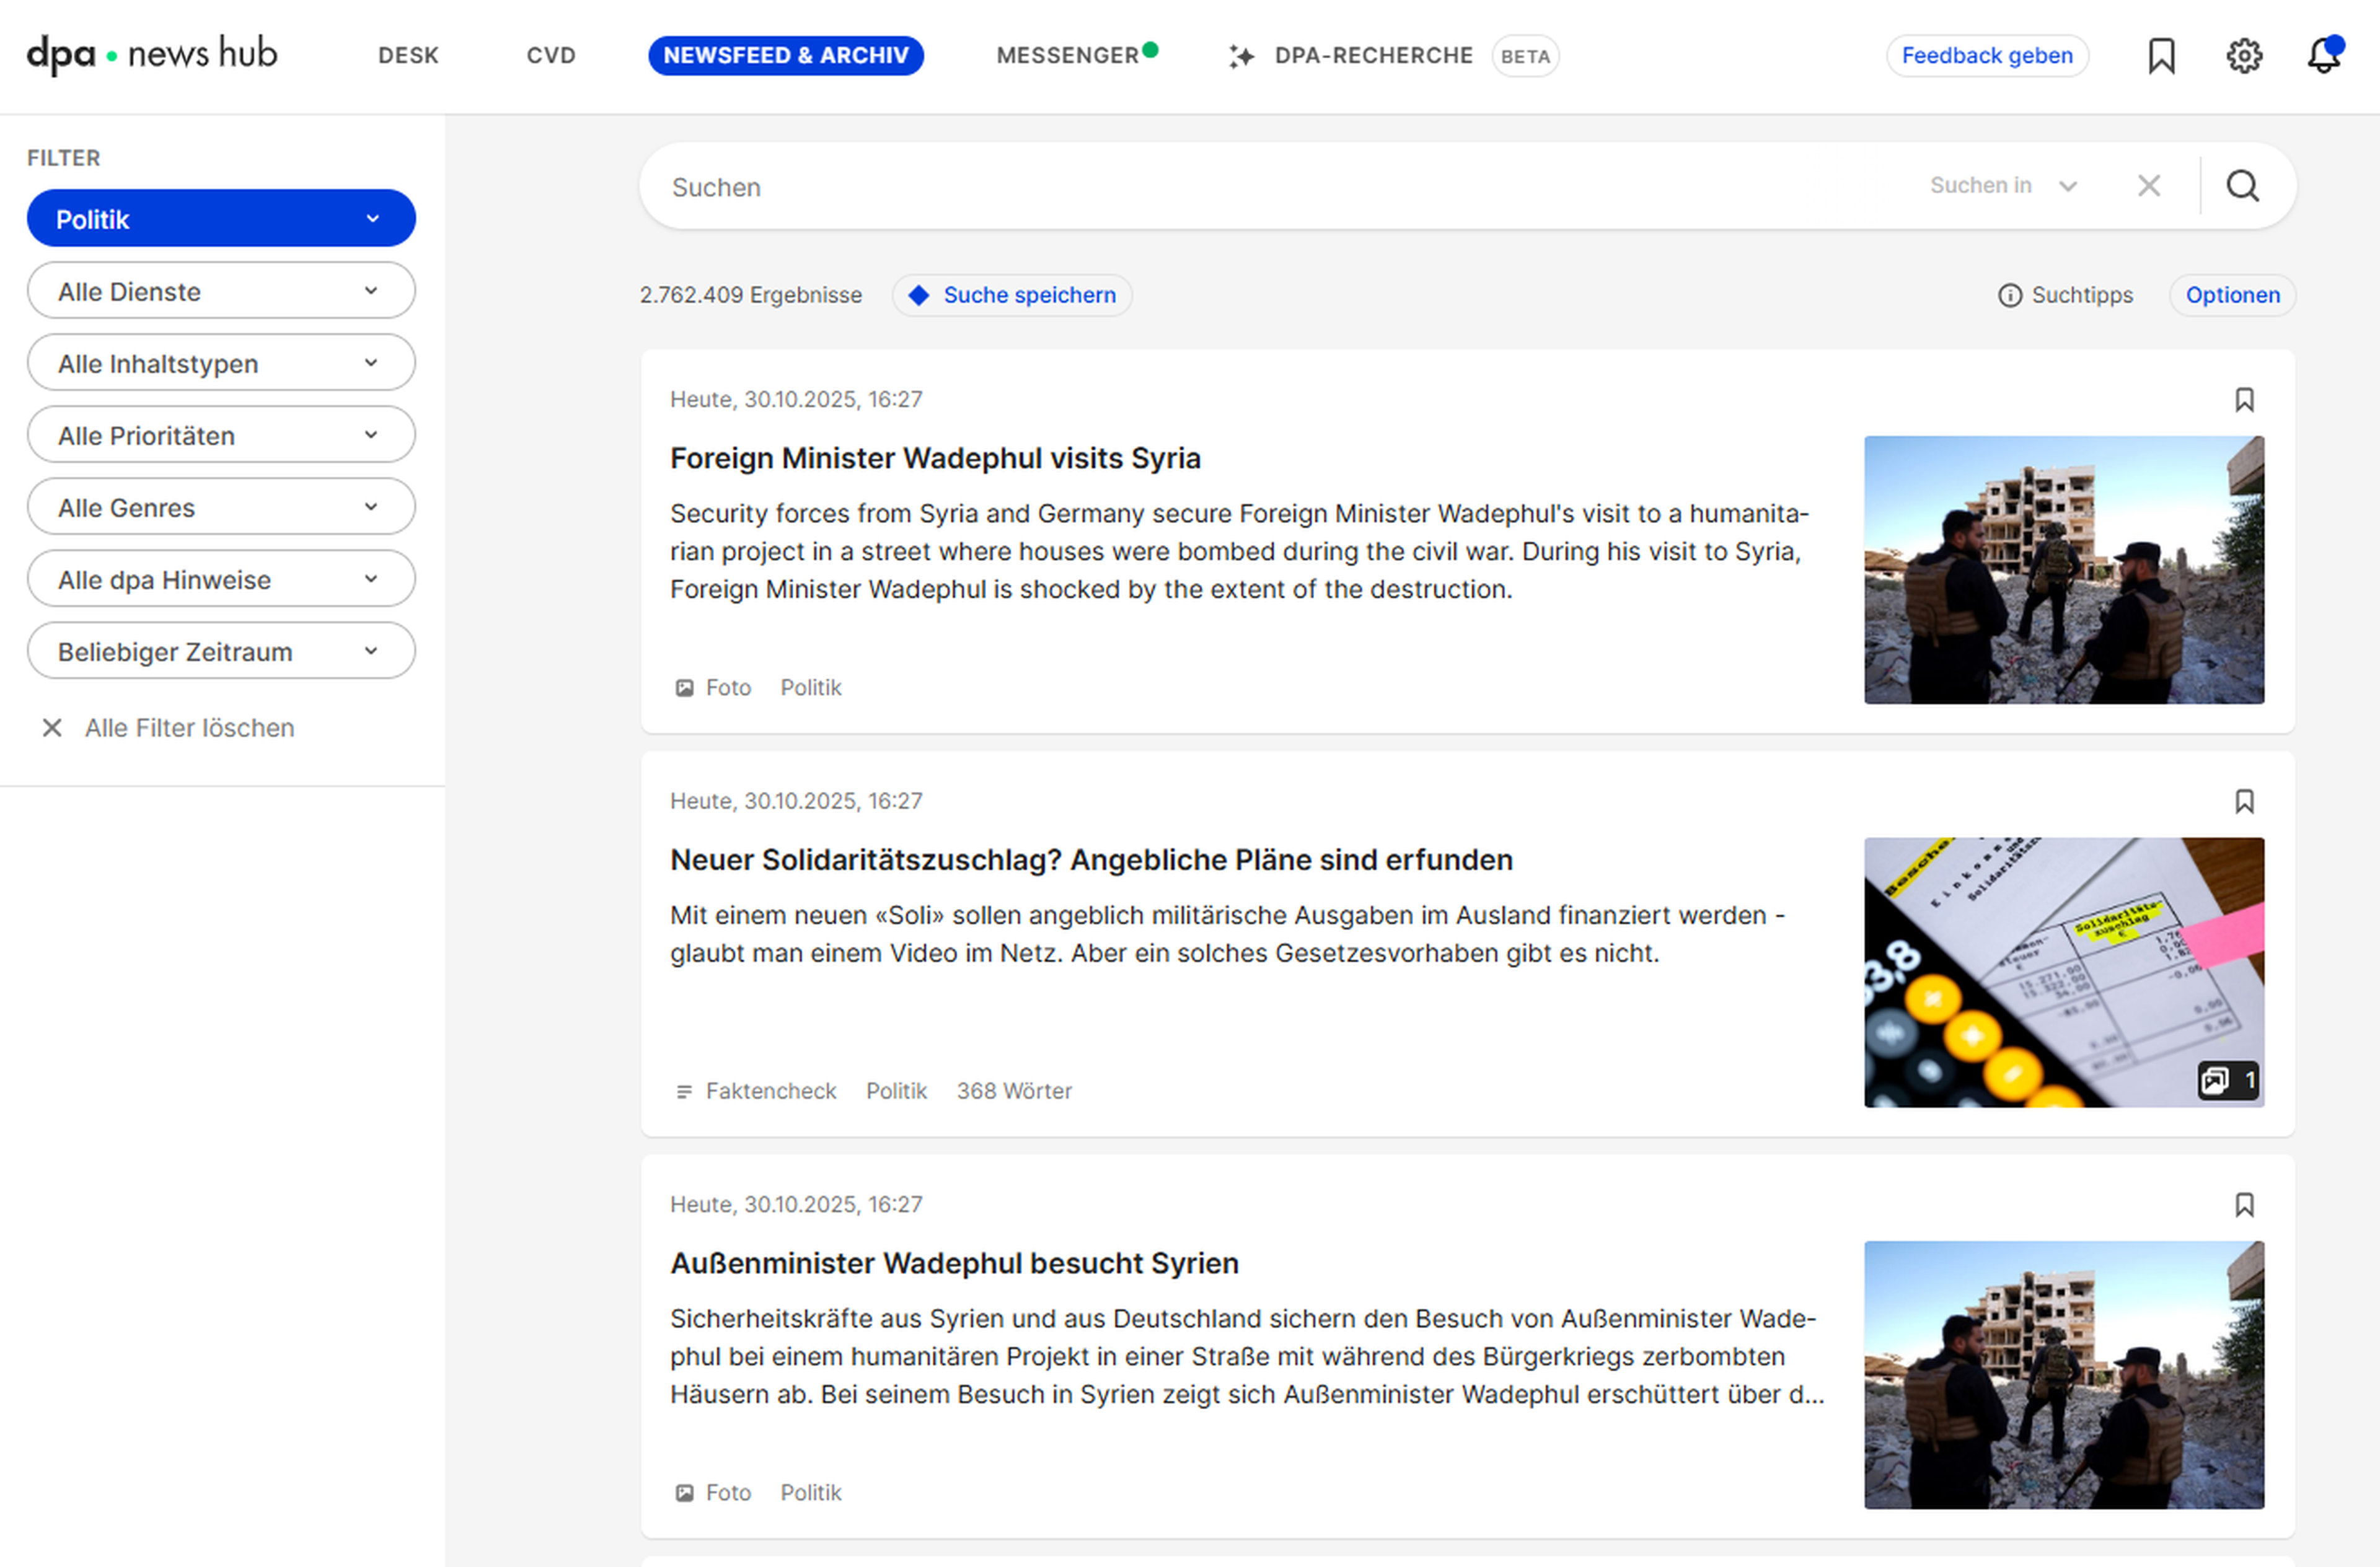Viewport: 2380px width, 1567px height.
Task: Expand the Beliebiger Zeitraum dropdown
Action: (x=221, y=652)
